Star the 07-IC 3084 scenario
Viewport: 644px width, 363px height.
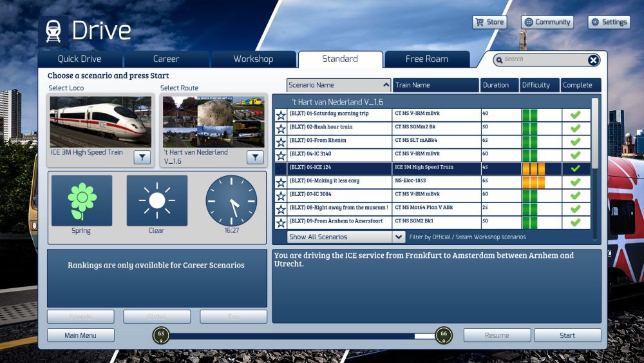(281, 196)
